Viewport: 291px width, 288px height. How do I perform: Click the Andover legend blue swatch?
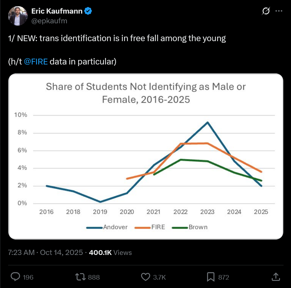click(x=94, y=227)
